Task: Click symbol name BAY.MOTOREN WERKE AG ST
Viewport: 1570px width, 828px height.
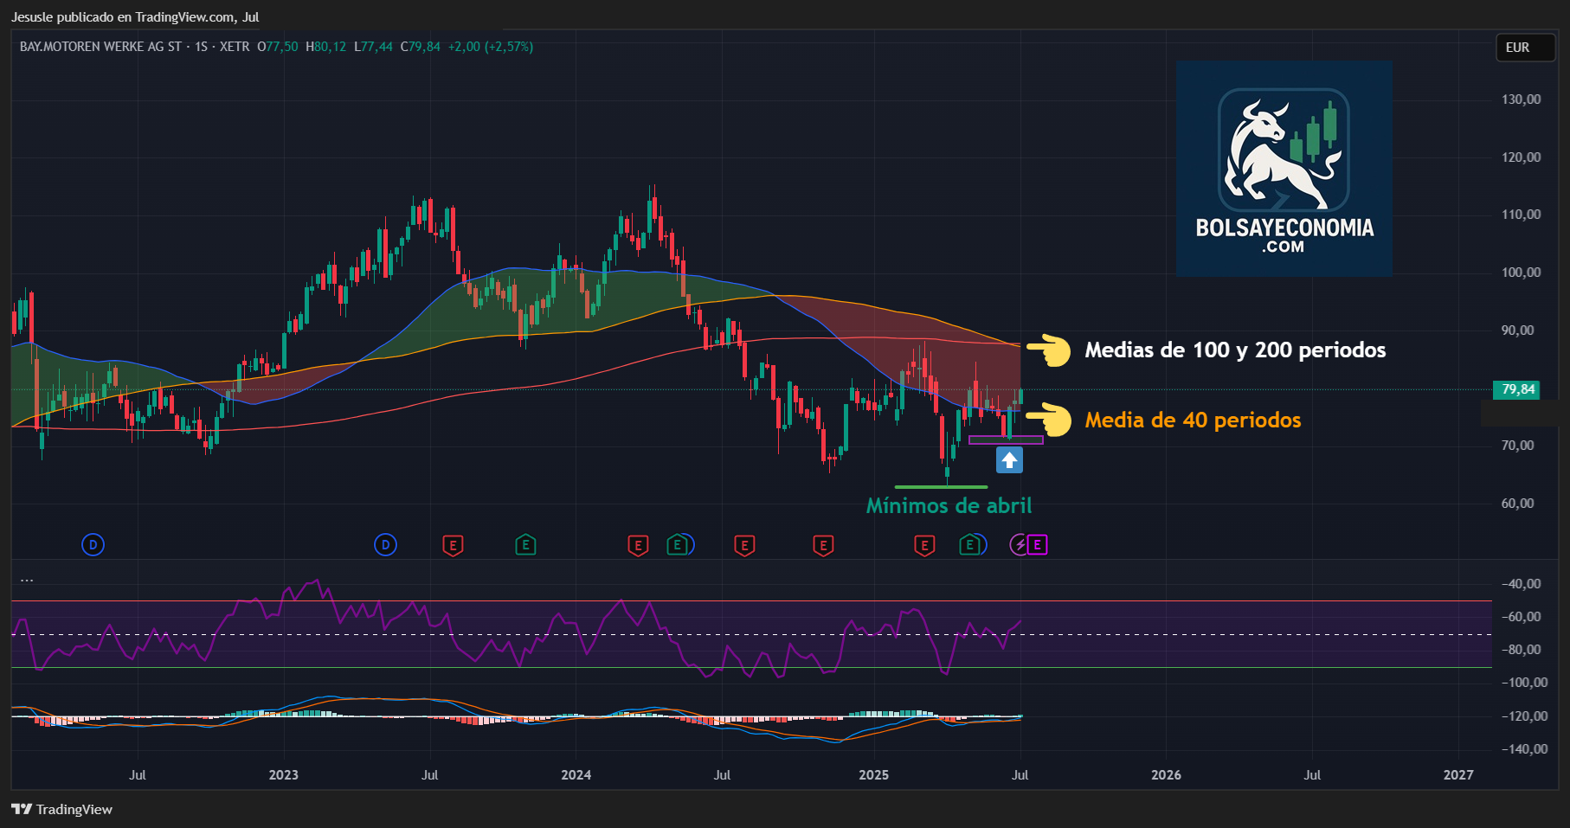Action: 100,47
